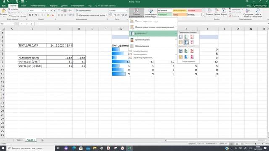Viewport: 269px width, 151px height.
Task: Expand the Name Box dropdown arrow
Action: (x=13, y=24)
